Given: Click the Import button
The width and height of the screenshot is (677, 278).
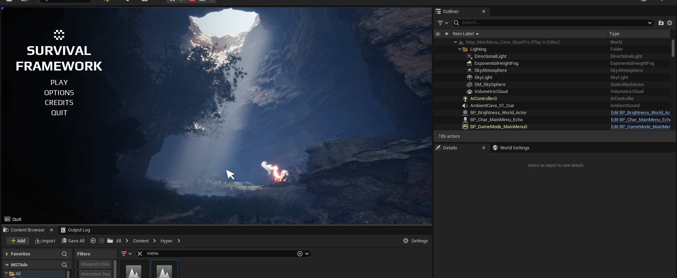Looking at the screenshot, I should coord(45,241).
